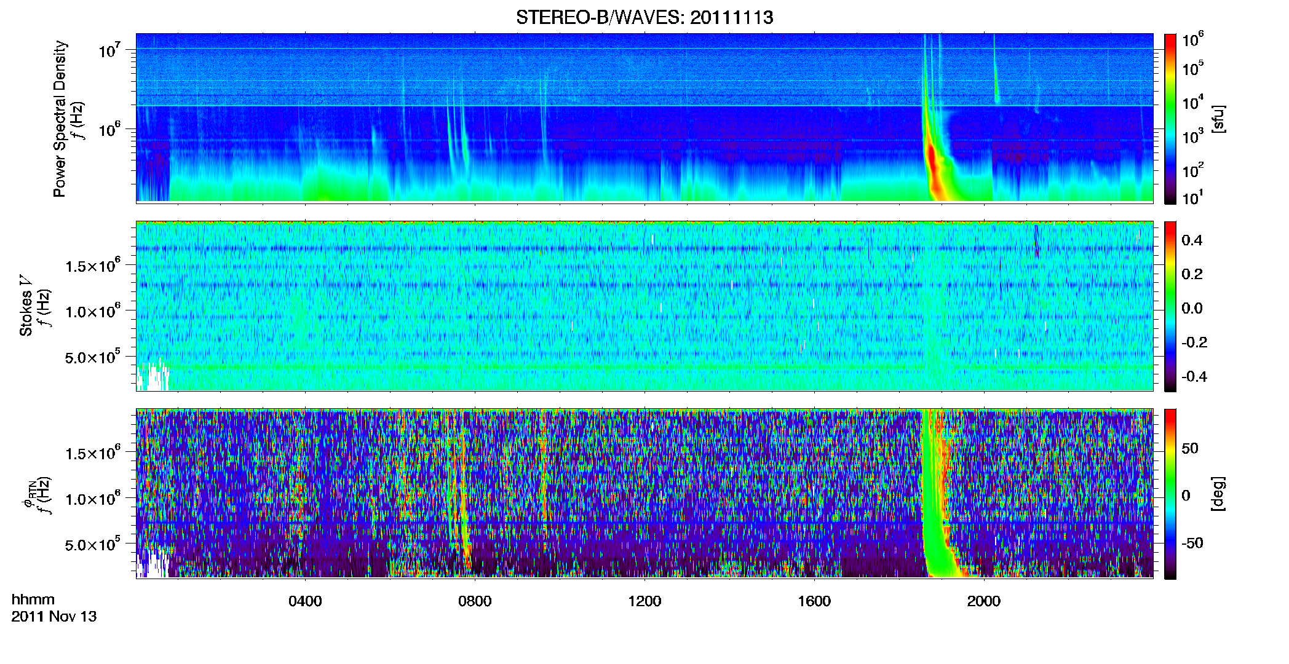
Task: Click the power spectral density color bar
Action: (x=1170, y=119)
